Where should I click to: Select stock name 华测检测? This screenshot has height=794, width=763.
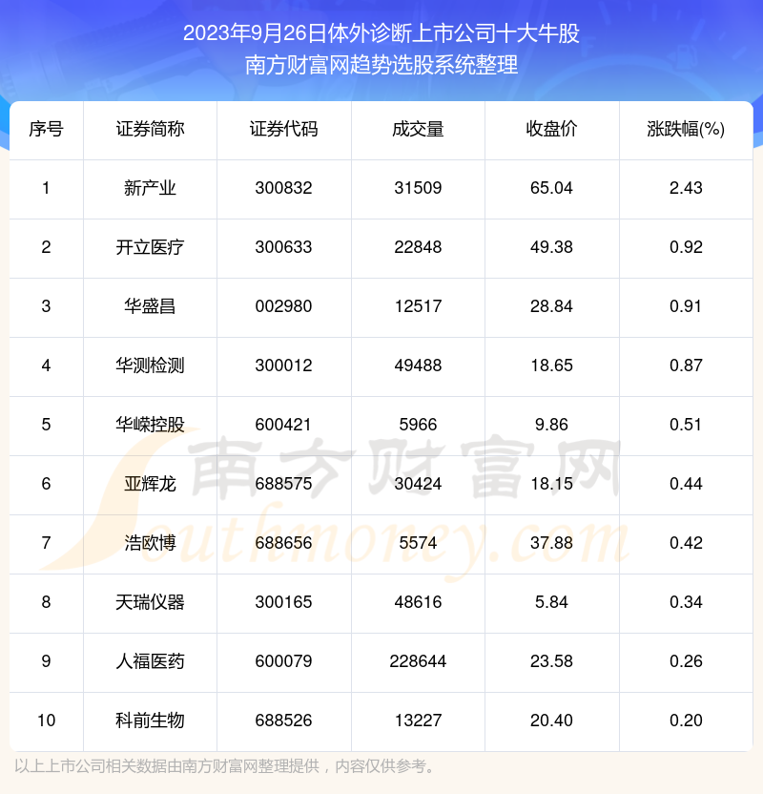click(150, 366)
